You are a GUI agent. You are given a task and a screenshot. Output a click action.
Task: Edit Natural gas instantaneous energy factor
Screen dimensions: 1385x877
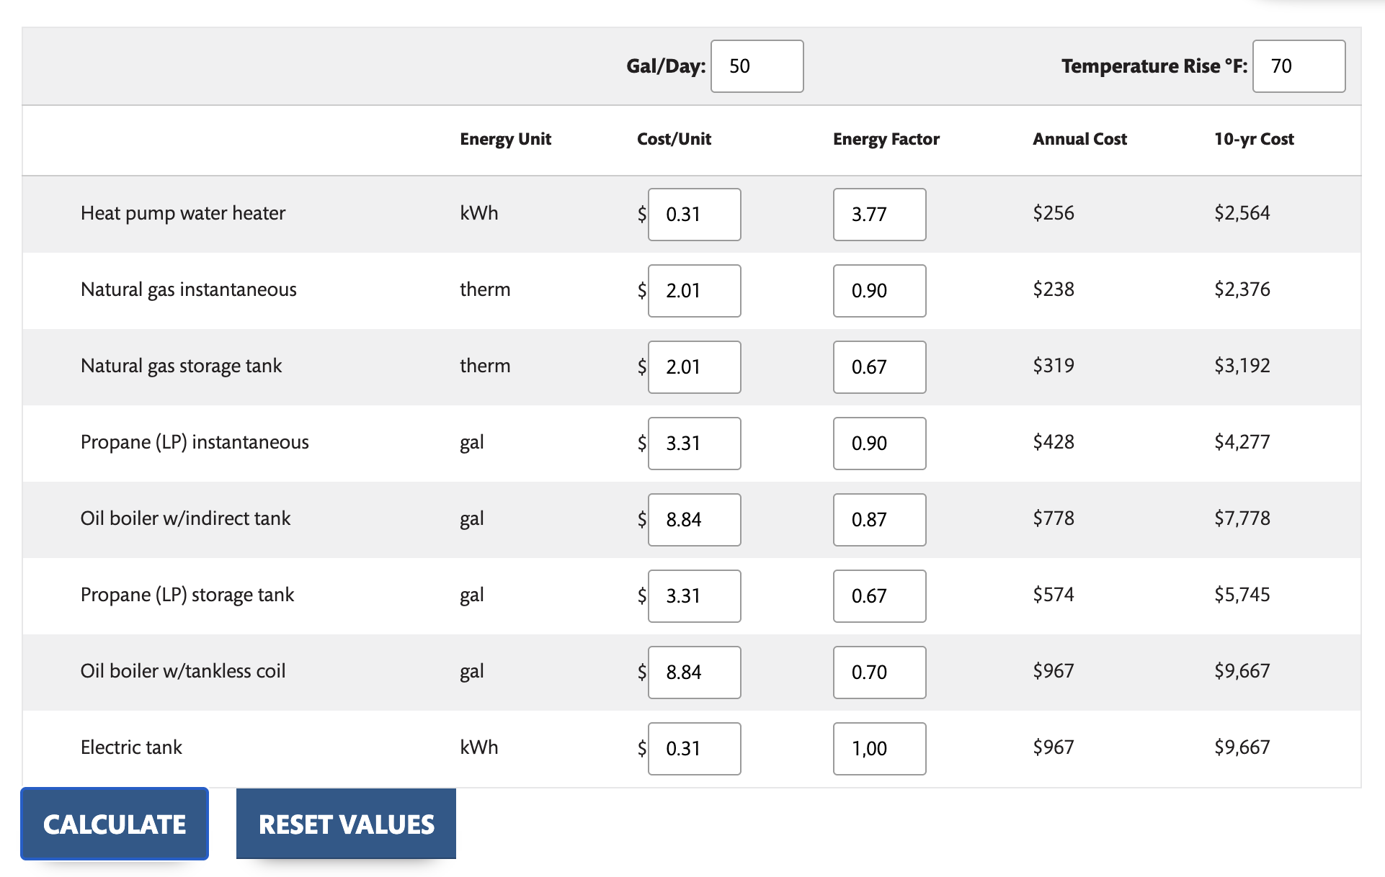pyautogui.click(x=880, y=291)
